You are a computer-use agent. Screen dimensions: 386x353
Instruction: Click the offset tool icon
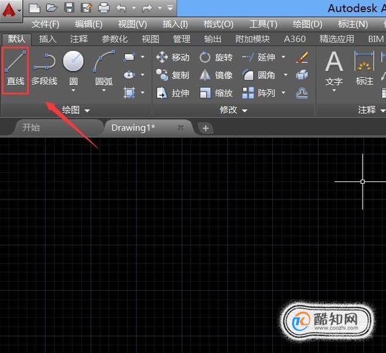[302, 93]
